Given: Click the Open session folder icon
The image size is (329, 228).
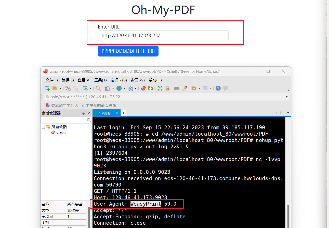Looking at the screenshot, I should pyautogui.click(x=55, y=88).
